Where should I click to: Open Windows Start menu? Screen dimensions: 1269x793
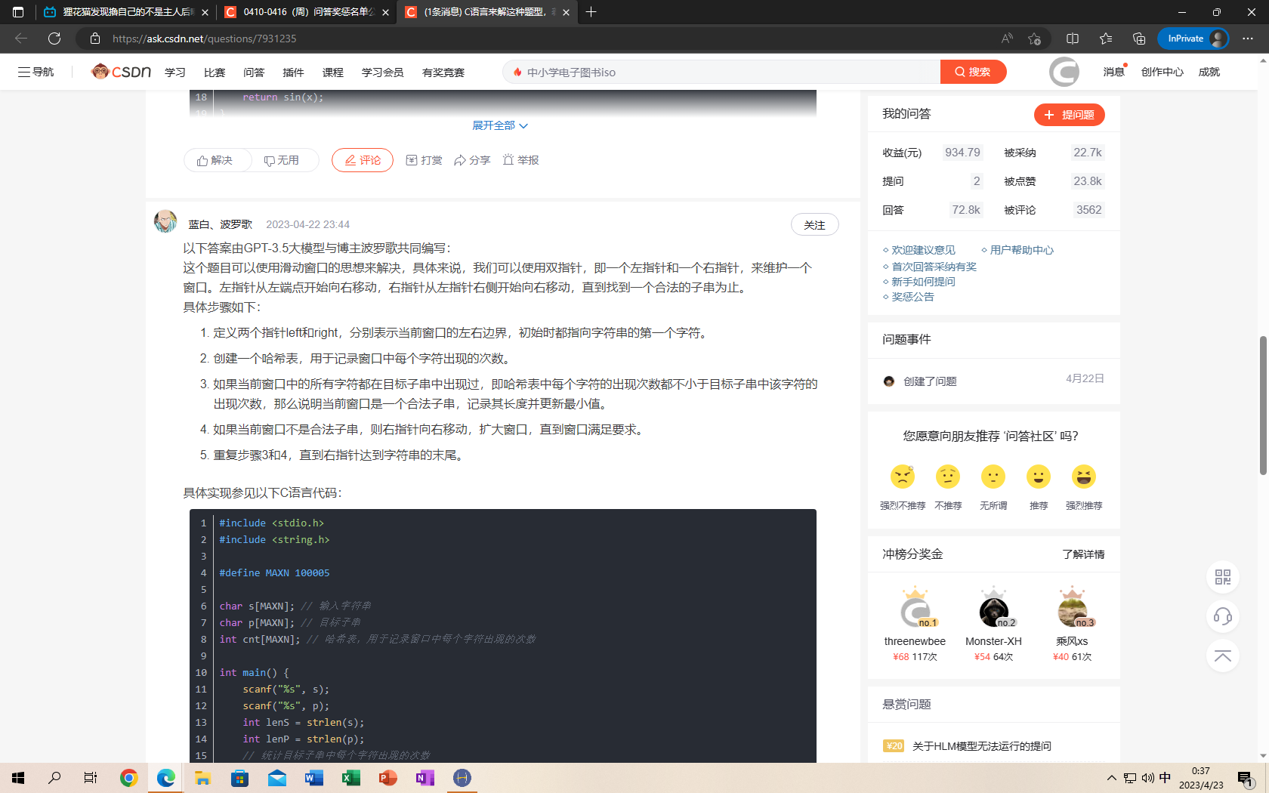click(18, 778)
